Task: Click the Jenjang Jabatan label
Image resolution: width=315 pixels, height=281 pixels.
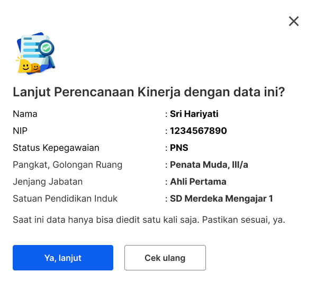Action: coord(48,182)
